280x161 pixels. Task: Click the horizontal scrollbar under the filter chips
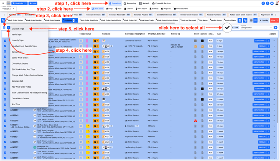90,23
